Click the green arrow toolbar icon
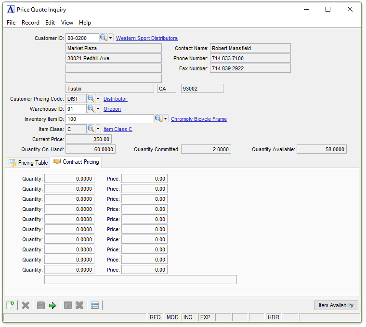 [52, 305]
